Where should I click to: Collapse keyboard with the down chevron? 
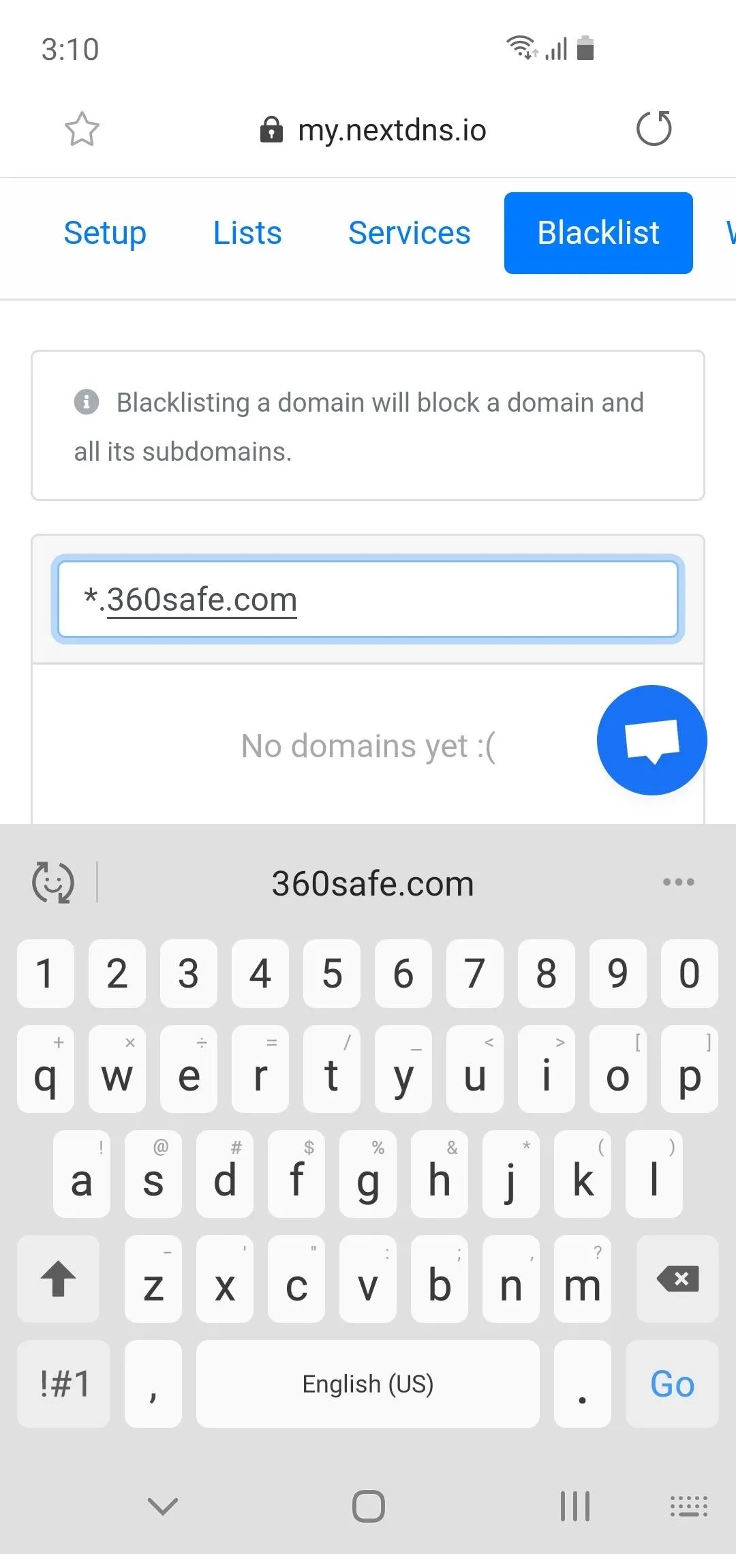pos(163,1506)
